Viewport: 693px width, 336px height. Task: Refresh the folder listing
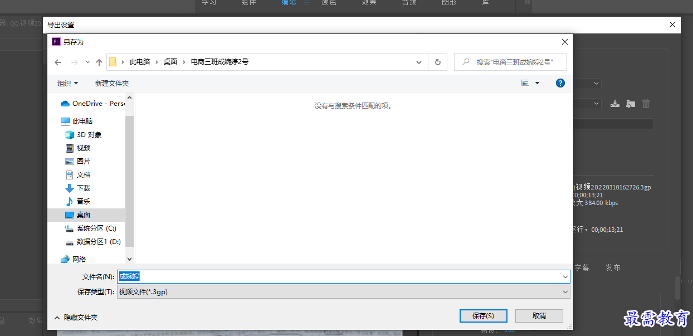coord(438,62)
